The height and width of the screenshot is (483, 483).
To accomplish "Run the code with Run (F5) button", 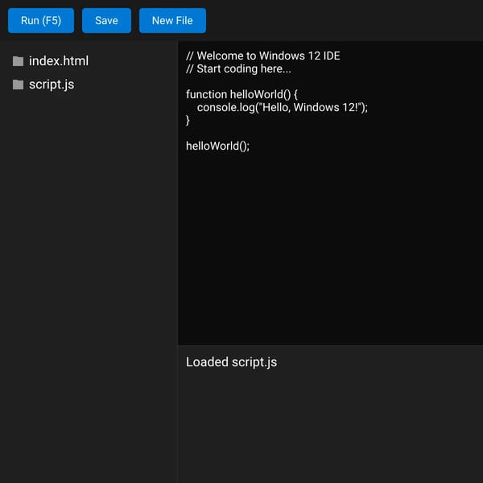I will coord(41,21).
